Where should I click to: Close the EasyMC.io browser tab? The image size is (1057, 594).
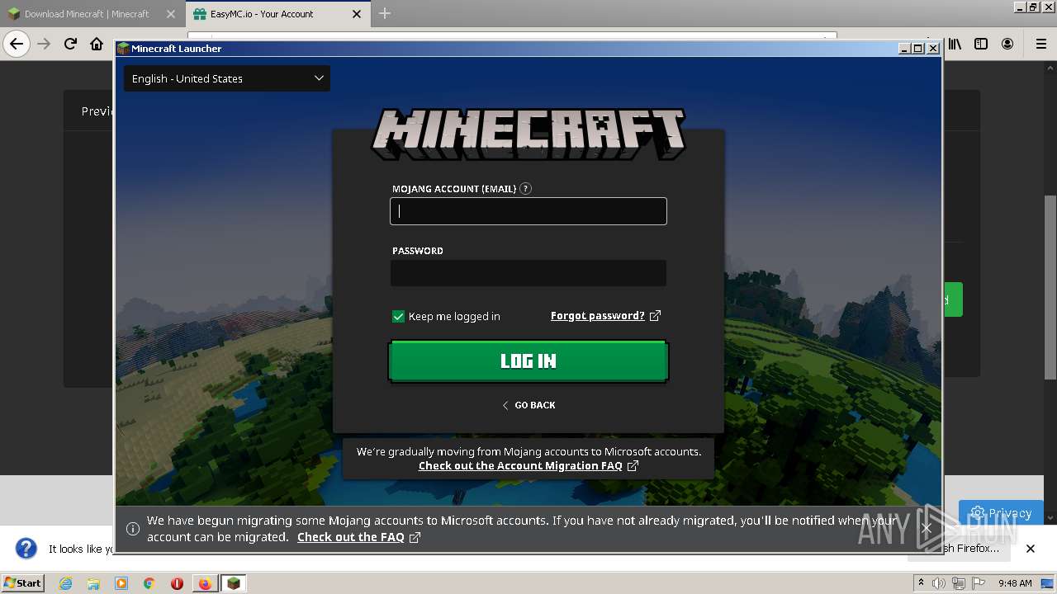coord(357,14)
